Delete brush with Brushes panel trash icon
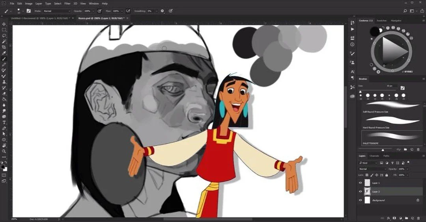 (419, 149)
